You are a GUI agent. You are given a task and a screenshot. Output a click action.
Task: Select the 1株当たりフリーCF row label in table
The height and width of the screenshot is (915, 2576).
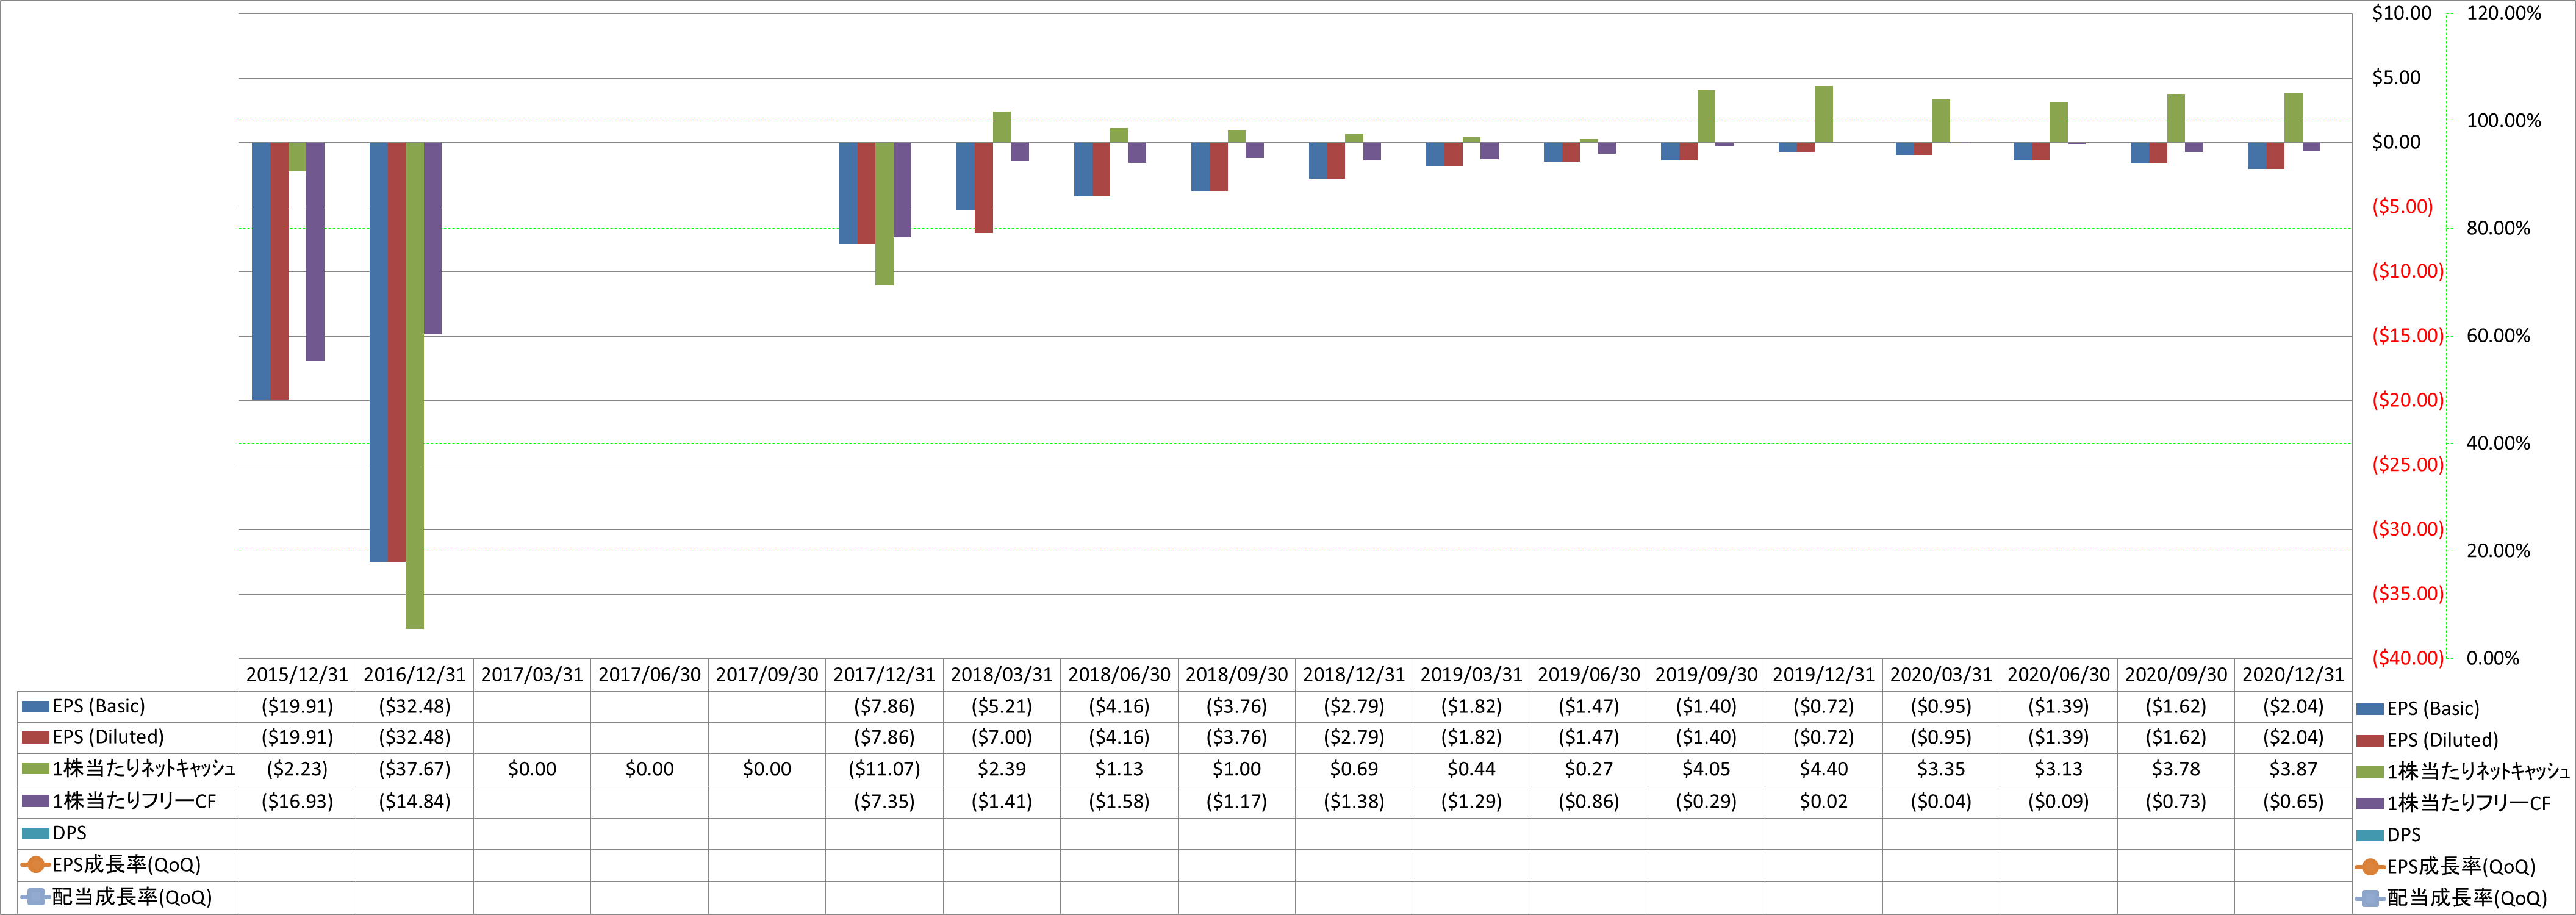point(134,801)
